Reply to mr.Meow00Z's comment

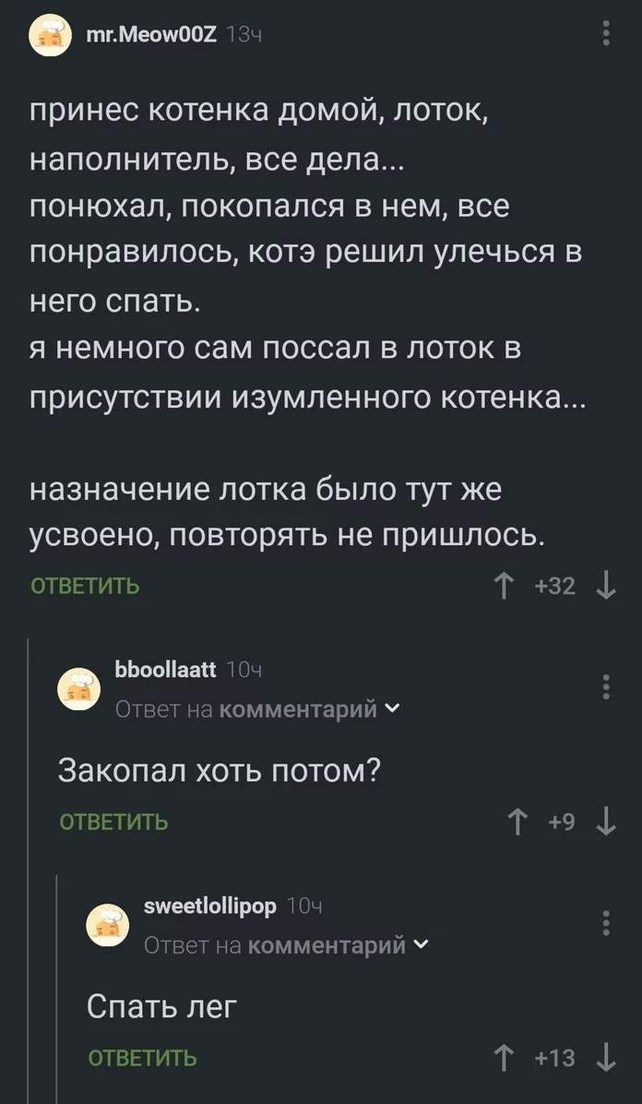click(x=86, y=587)
